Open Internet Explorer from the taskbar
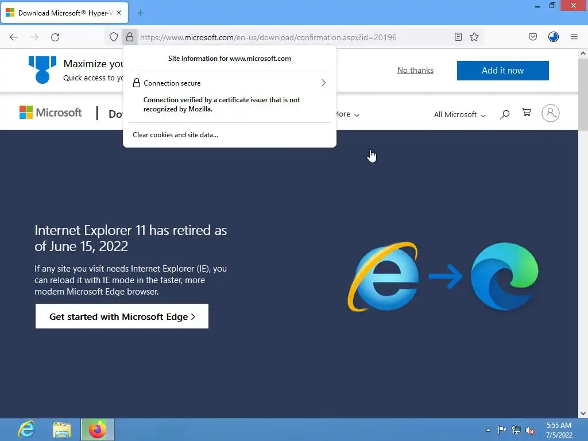Screen dimensions: 588x441 point(26,430)
